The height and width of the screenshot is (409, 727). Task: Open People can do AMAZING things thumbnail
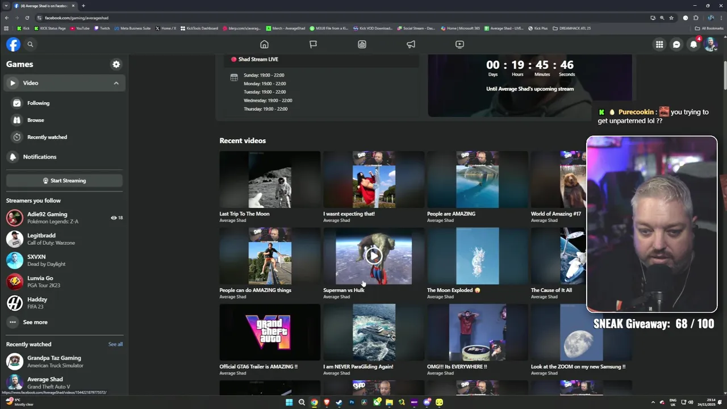270,256
